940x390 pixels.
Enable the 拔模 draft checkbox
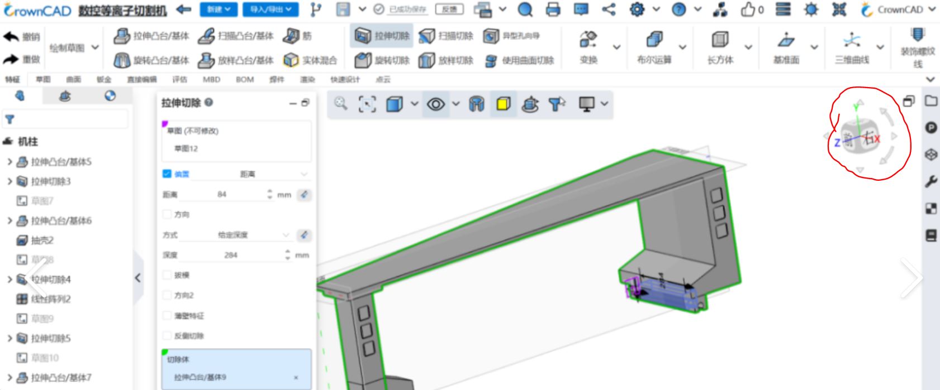pyautogui.click(x=167, y=275)
